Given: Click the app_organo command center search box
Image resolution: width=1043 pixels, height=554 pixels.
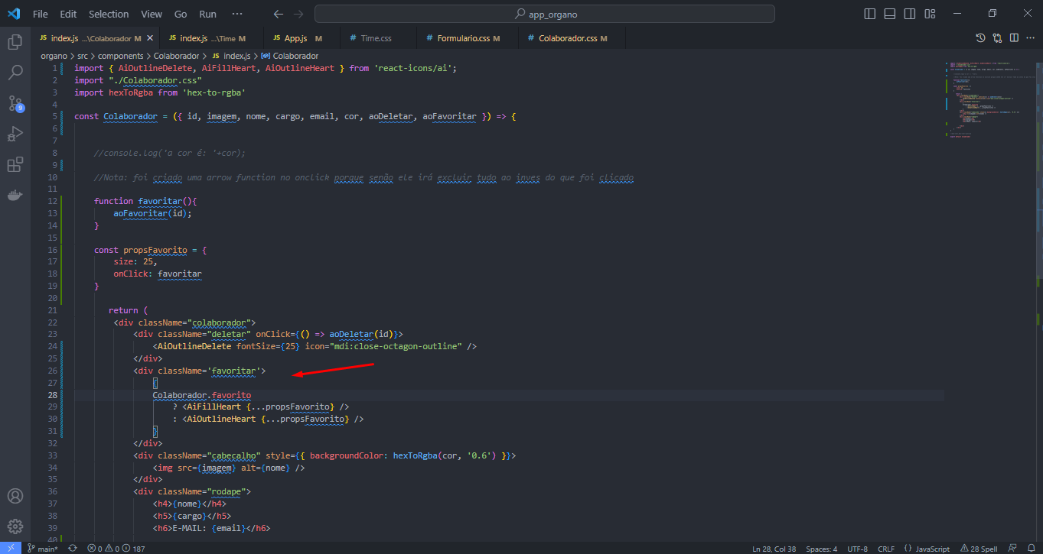Looking at the screenshot, I should [x=544, y=14].
